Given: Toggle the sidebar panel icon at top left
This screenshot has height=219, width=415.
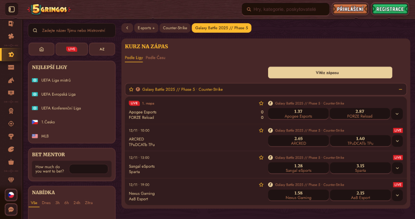Looking at the screenshot, I should (12, 9).
